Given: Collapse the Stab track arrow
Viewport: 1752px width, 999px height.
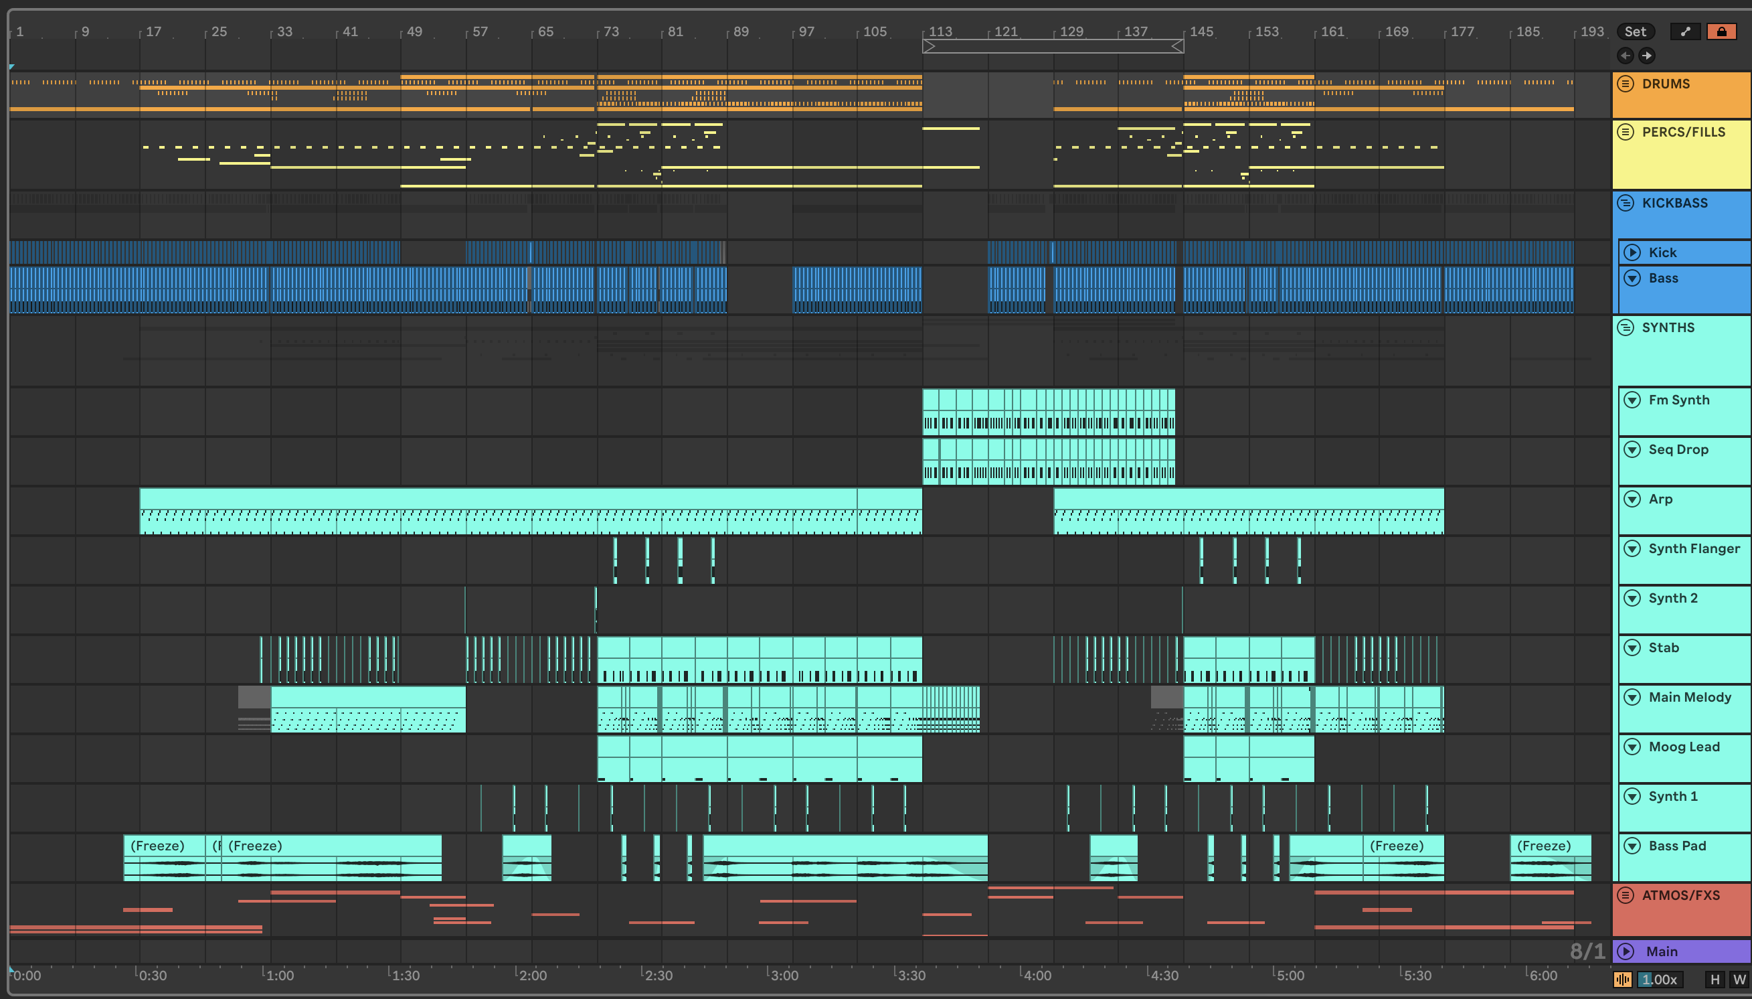Looking at the screenshot, I should click(1632, 647).
